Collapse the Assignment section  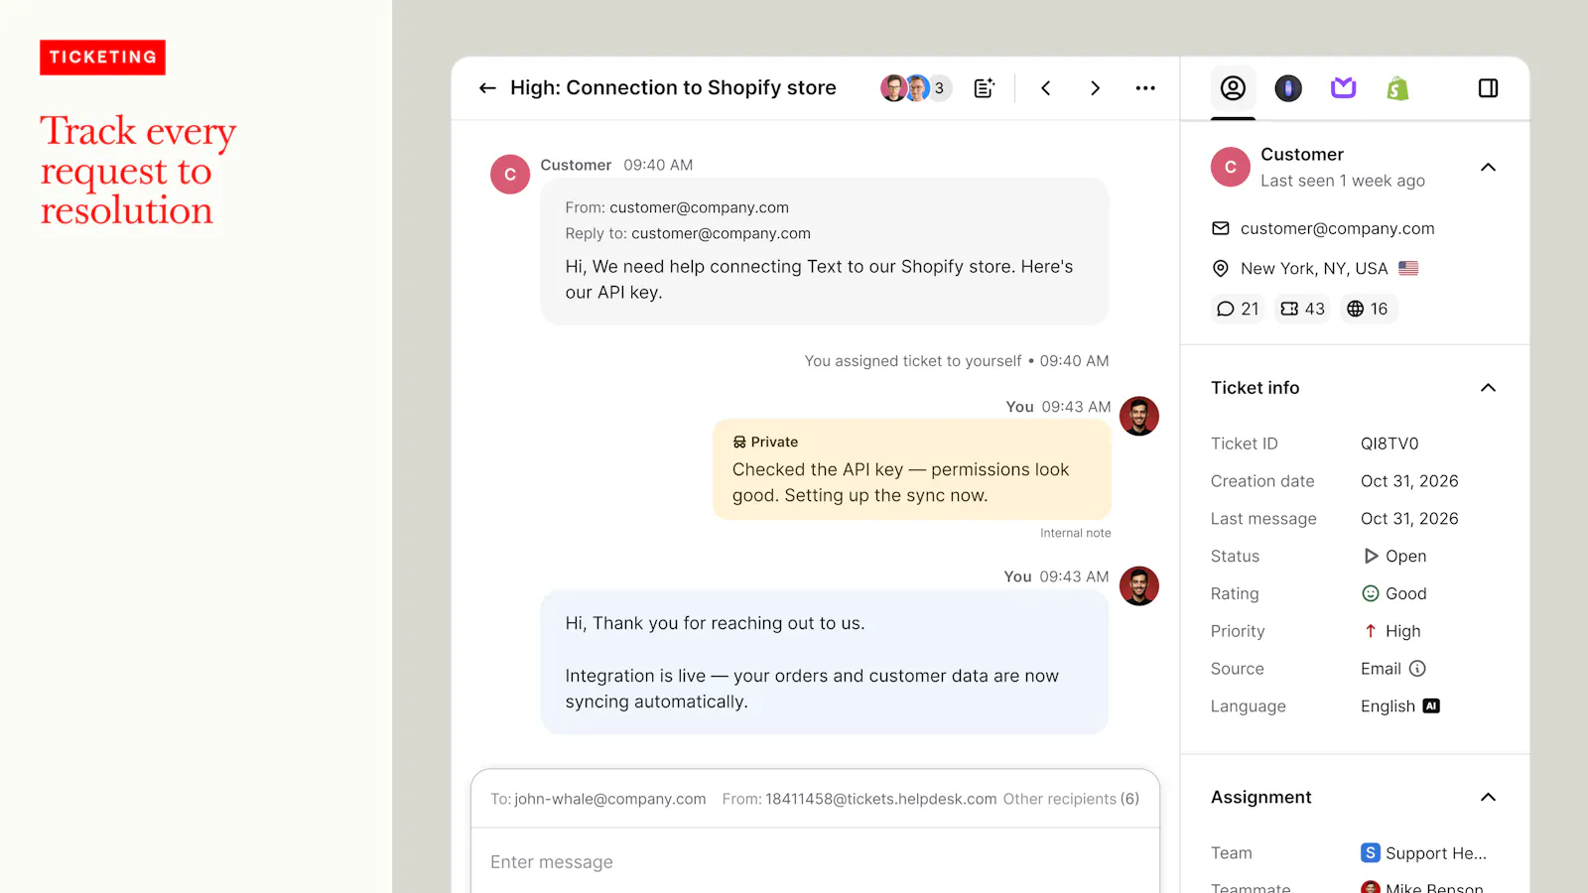pos(1488,798)
